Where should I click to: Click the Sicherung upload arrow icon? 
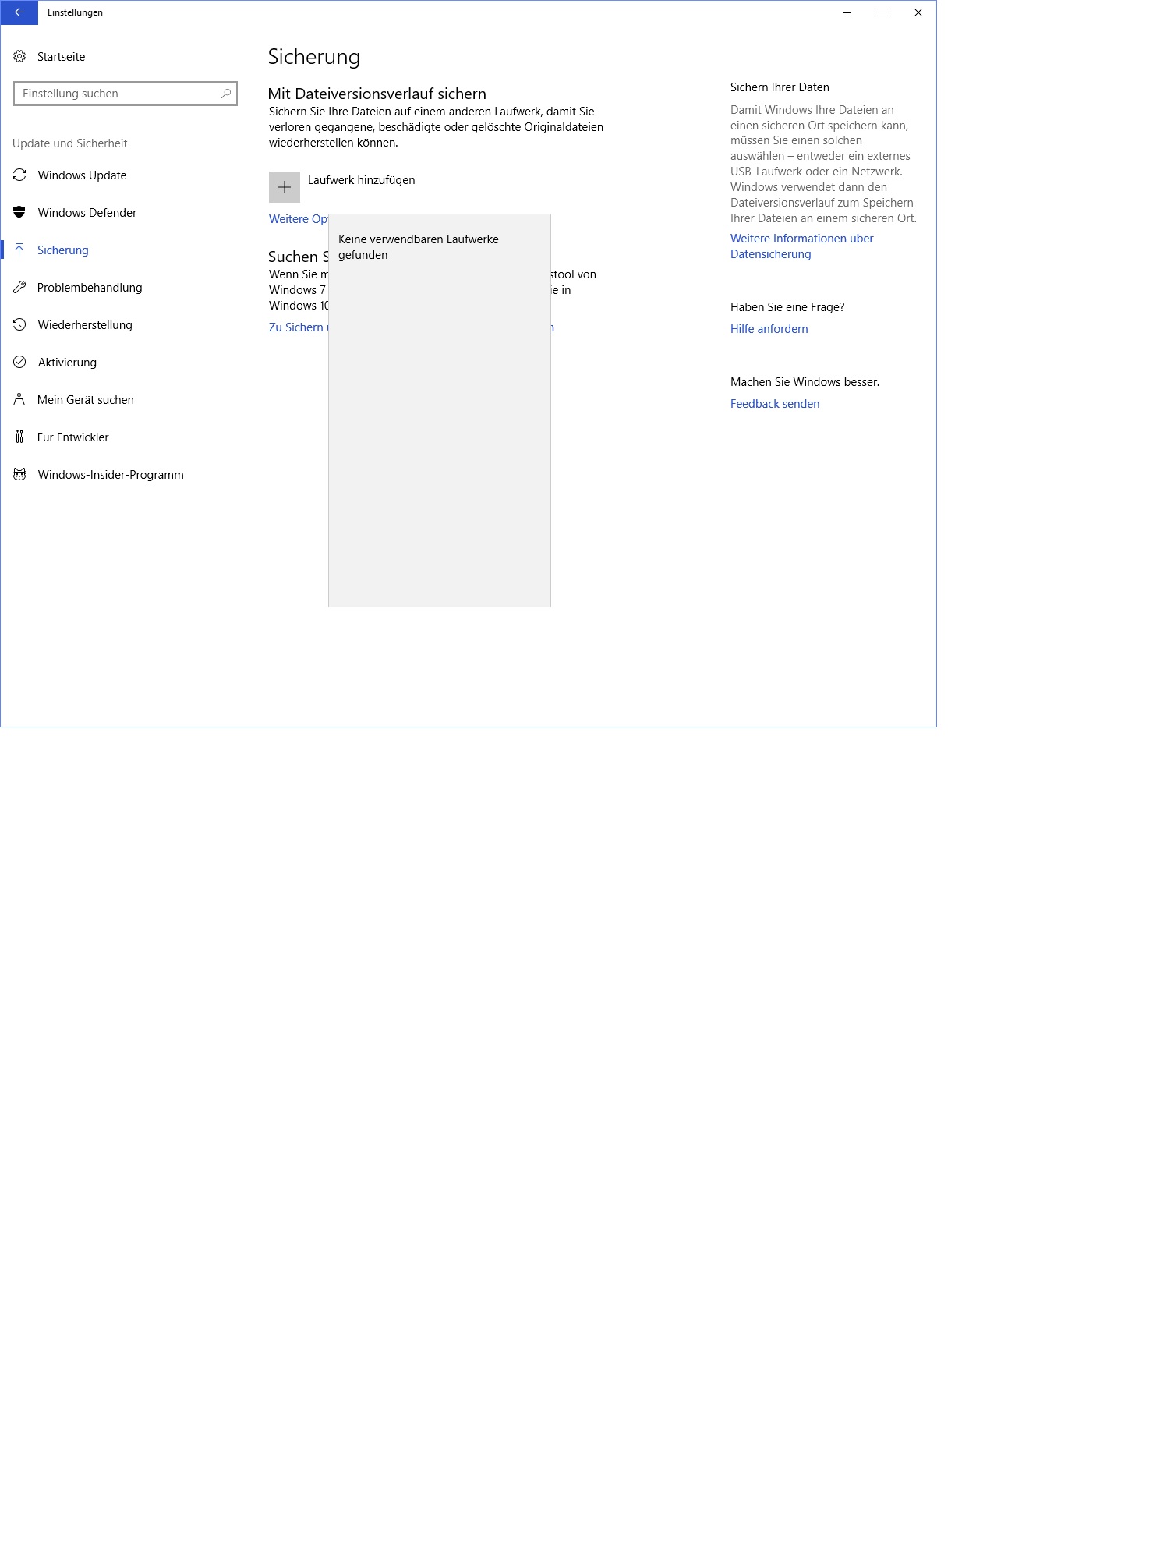coord(19,250)
